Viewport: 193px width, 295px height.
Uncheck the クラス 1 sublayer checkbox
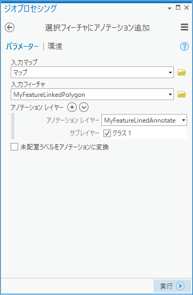tap(107, 133)
